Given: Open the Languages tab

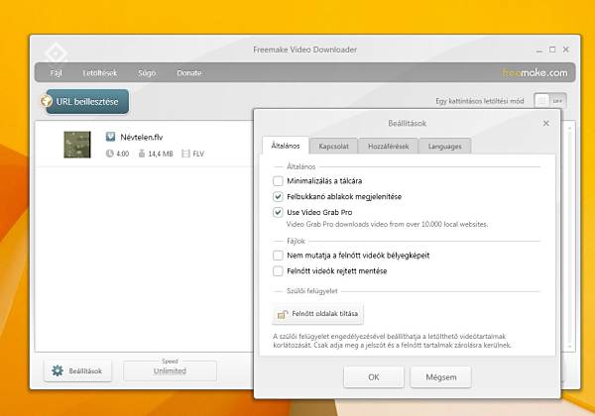Looking at the screenshot, I should (x=445, y=147).
